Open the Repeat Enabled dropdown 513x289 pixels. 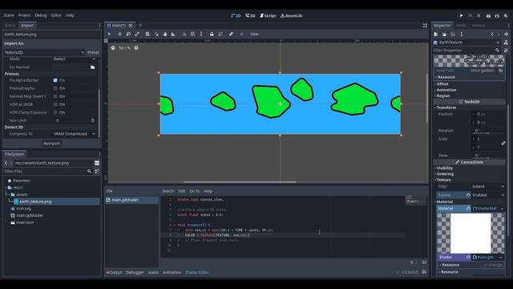coord(488,195)
